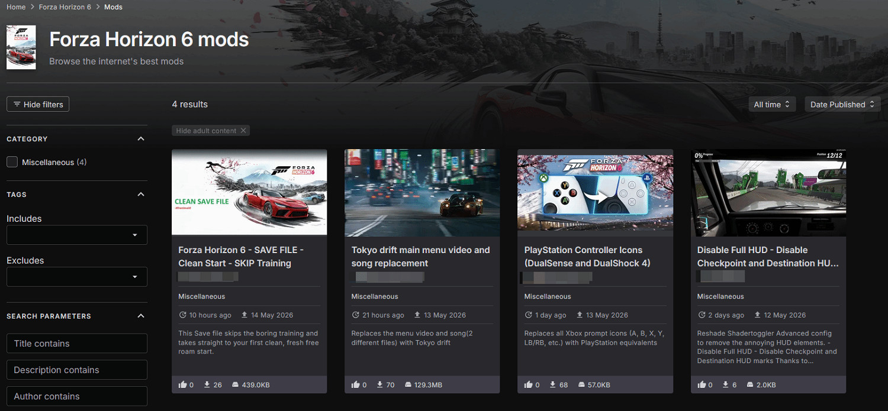Screen dimensions: 888x411
Task: Focus the Author contains field
Action: click(77, 396)
